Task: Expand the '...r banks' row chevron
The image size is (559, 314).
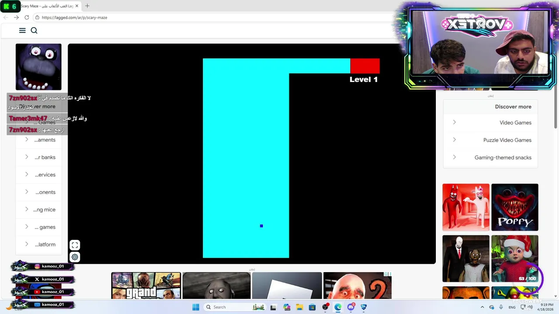Action: (27, 157)
